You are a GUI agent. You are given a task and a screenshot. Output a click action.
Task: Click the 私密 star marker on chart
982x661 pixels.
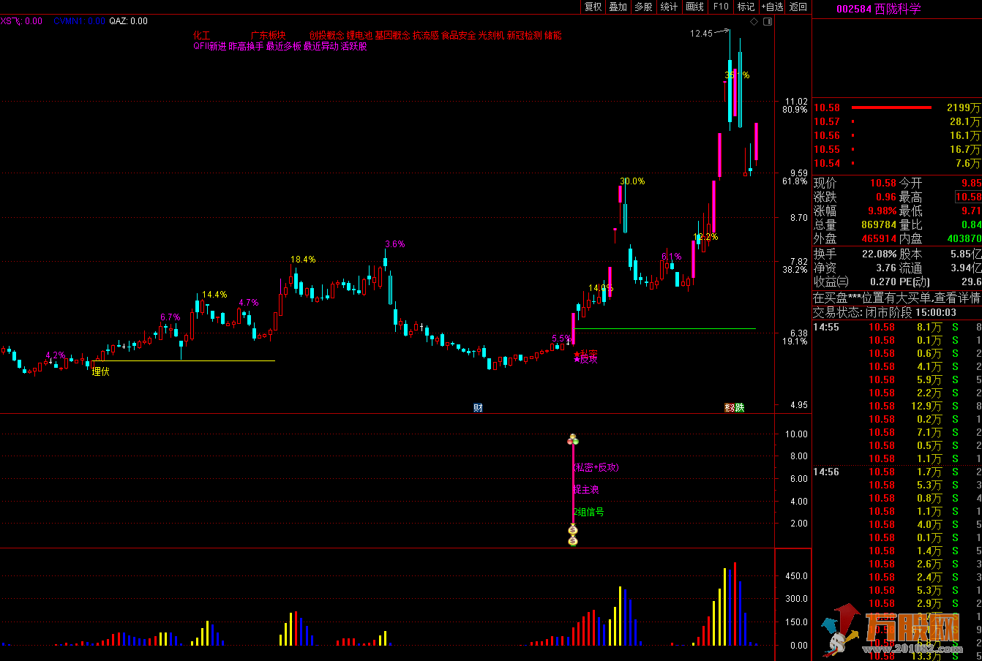click(x=585, y=354)
